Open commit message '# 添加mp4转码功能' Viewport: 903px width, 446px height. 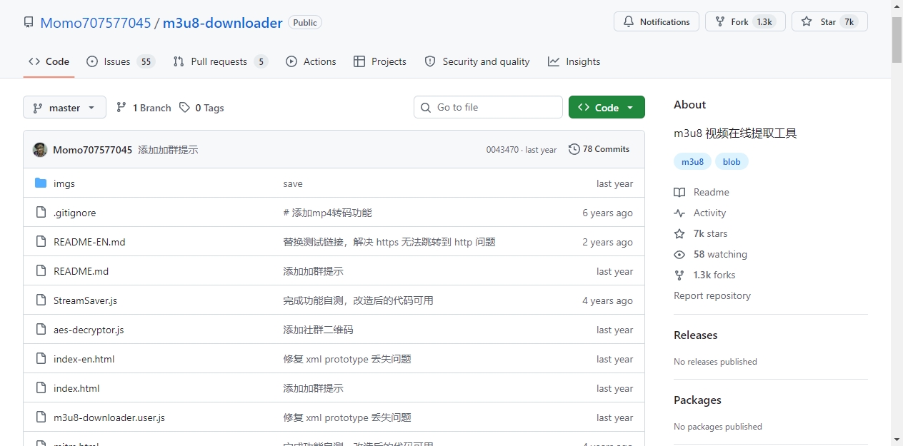click(327, 213)
